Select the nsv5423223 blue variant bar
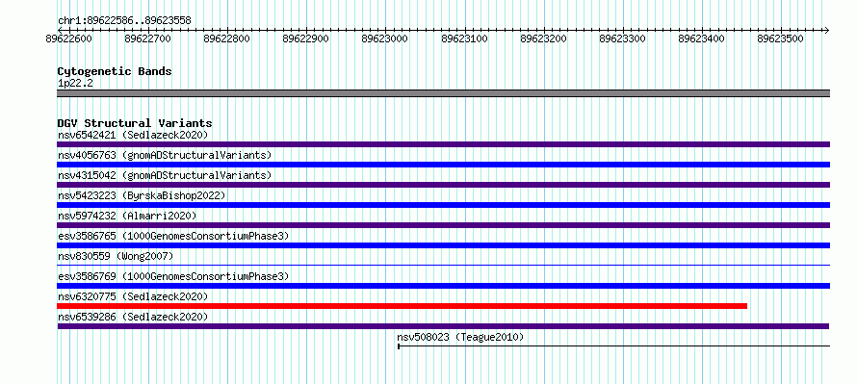 [443, 205]
